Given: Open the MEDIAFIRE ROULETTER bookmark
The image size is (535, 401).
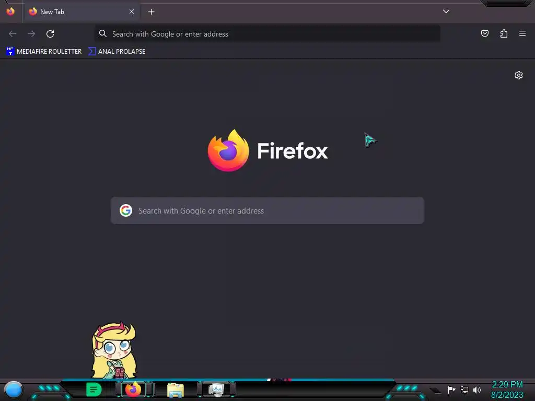Looking at the screenshot, I should (44, 52).
